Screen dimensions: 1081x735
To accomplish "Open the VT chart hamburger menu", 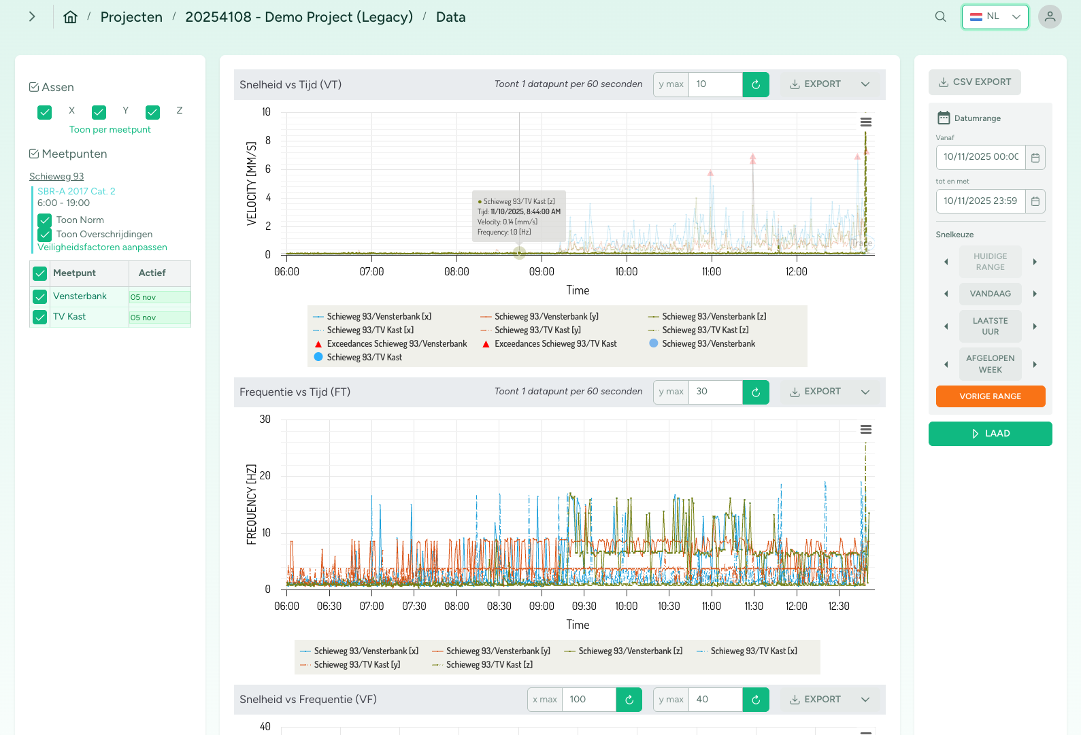I will 865,122.
